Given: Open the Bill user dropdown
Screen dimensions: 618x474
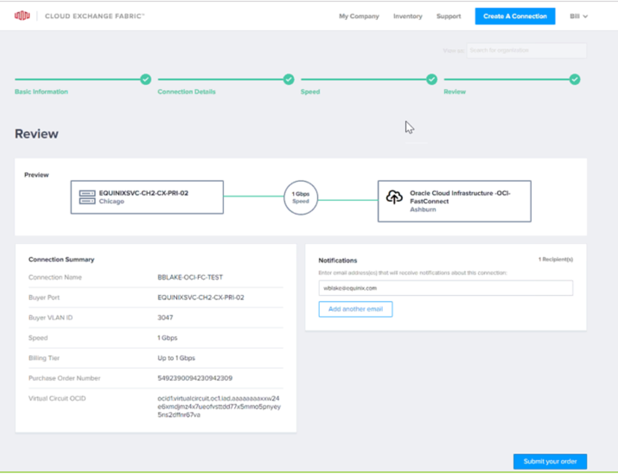Looking at the screenshot, I should point(579,16).
